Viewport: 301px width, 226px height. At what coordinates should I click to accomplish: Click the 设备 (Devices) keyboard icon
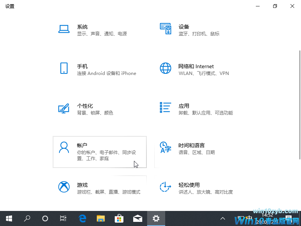[x=166, y=29]
